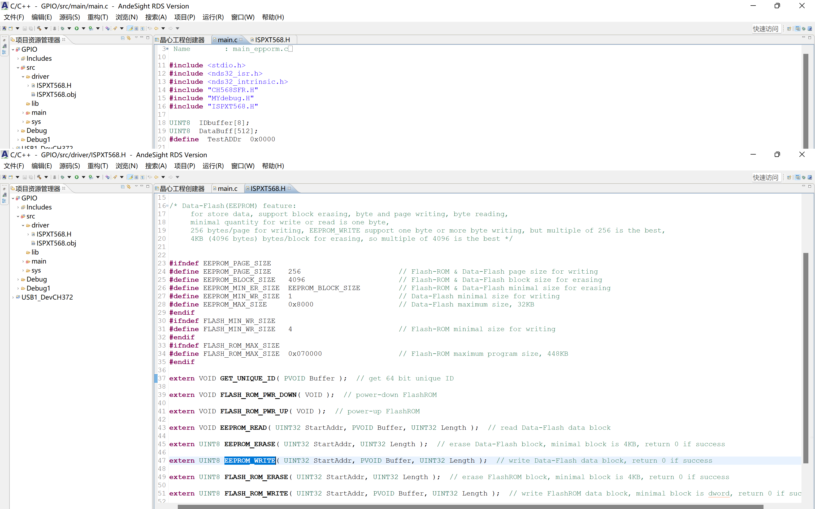This screenshot has height=509, width=815.
Task: Collapse GPIO project in main.c window tree
Action: (13, 50)
